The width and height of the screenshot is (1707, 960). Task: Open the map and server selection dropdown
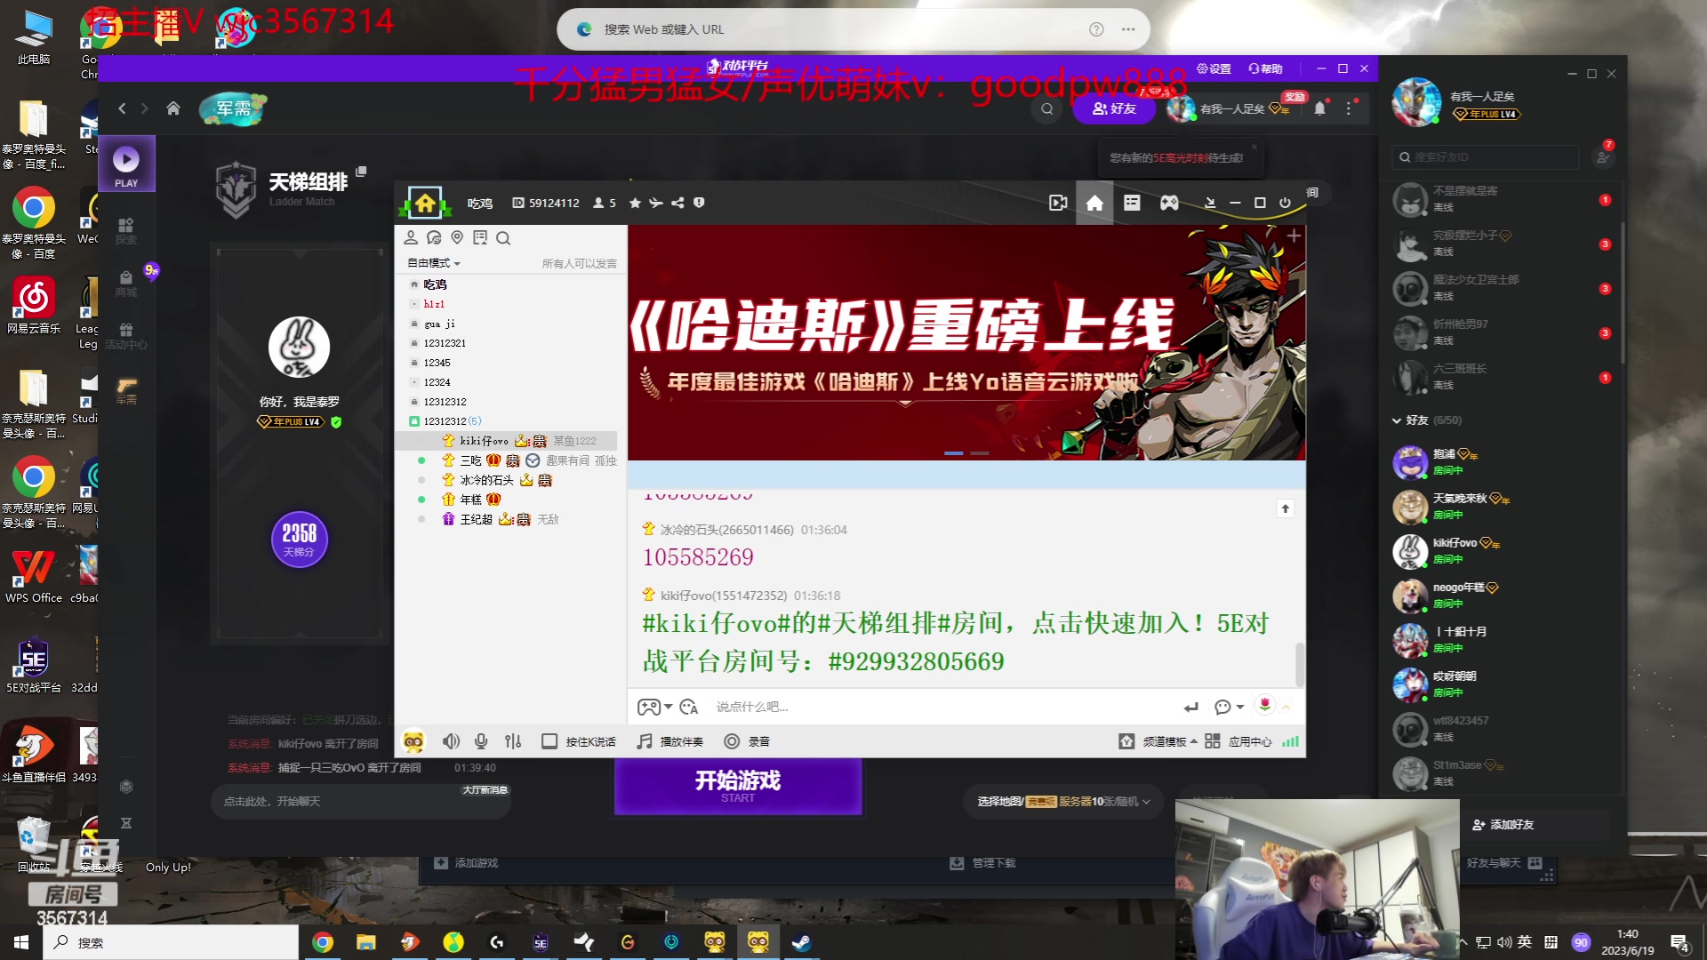(1063, 801)
